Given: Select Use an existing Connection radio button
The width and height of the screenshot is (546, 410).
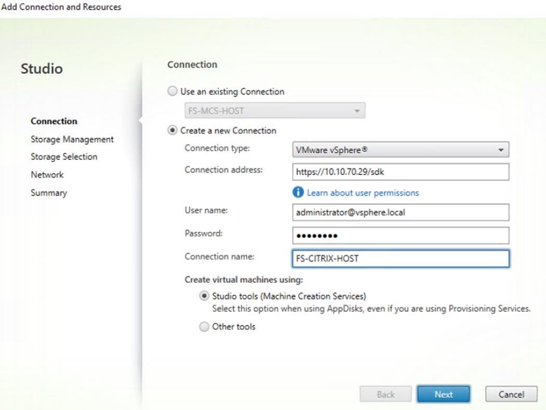Looking at the screenshot, I should click(x=172, y=91).
